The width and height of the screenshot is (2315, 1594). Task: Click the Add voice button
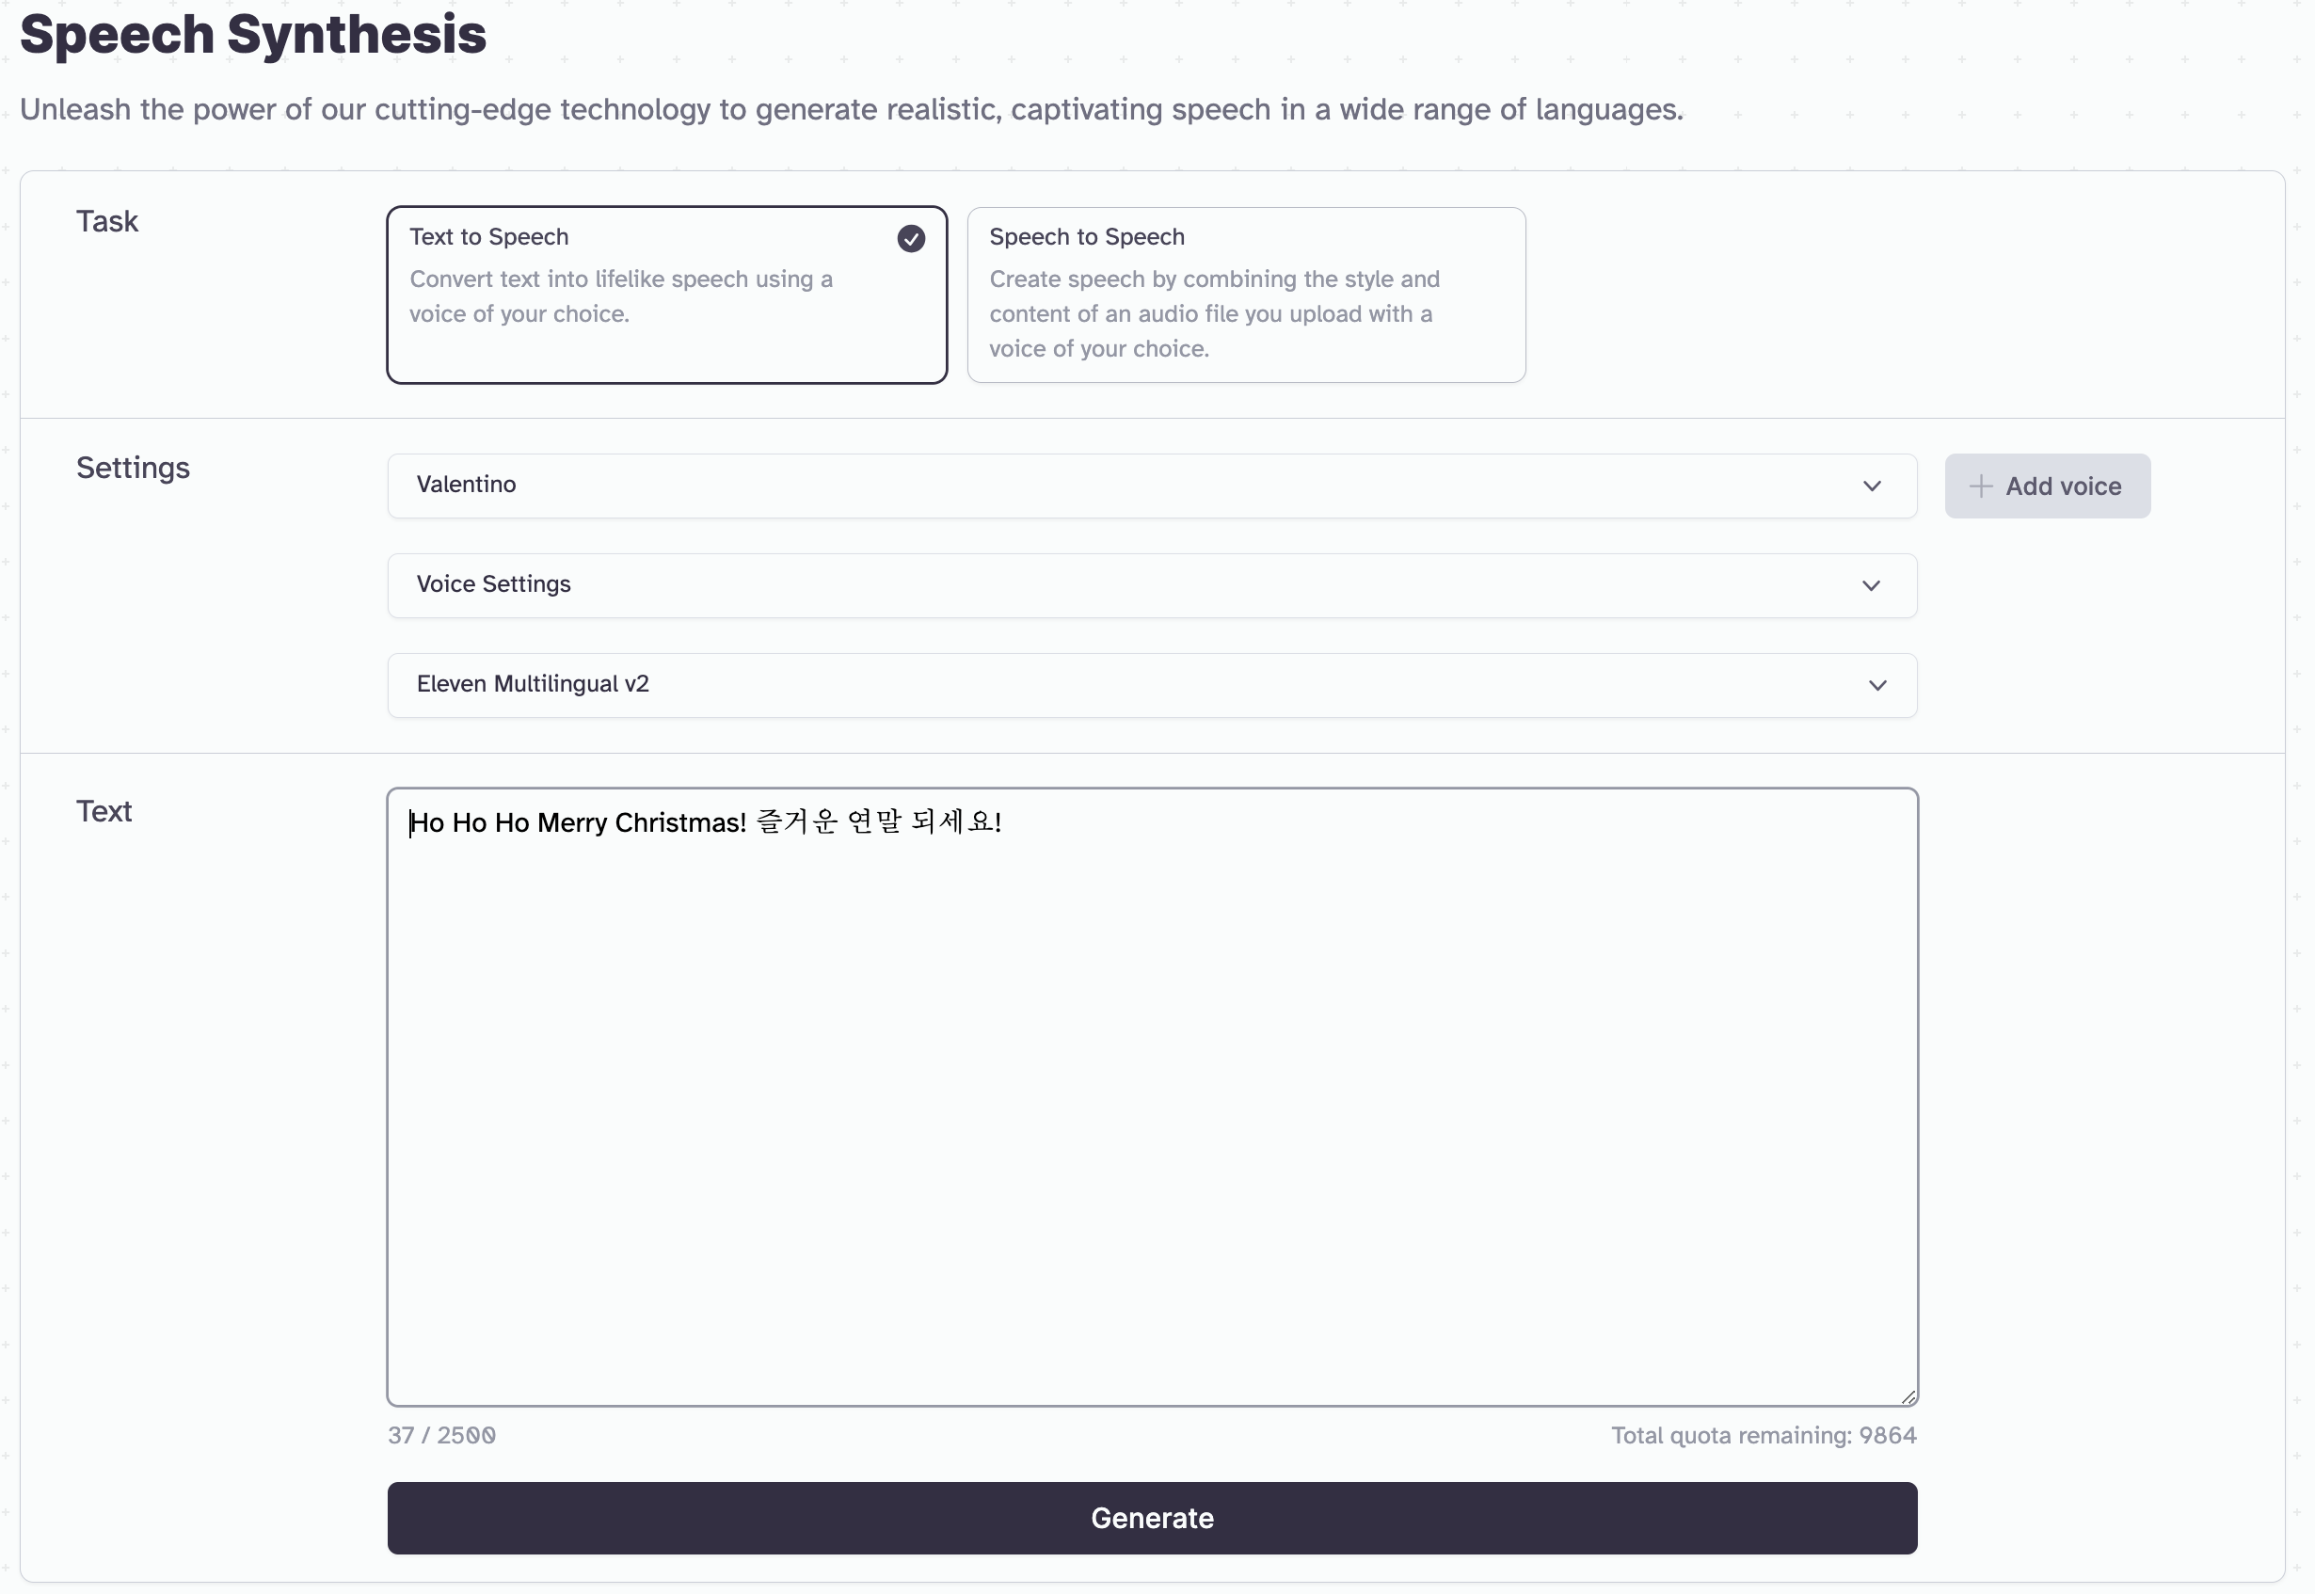coord(2048,486)
